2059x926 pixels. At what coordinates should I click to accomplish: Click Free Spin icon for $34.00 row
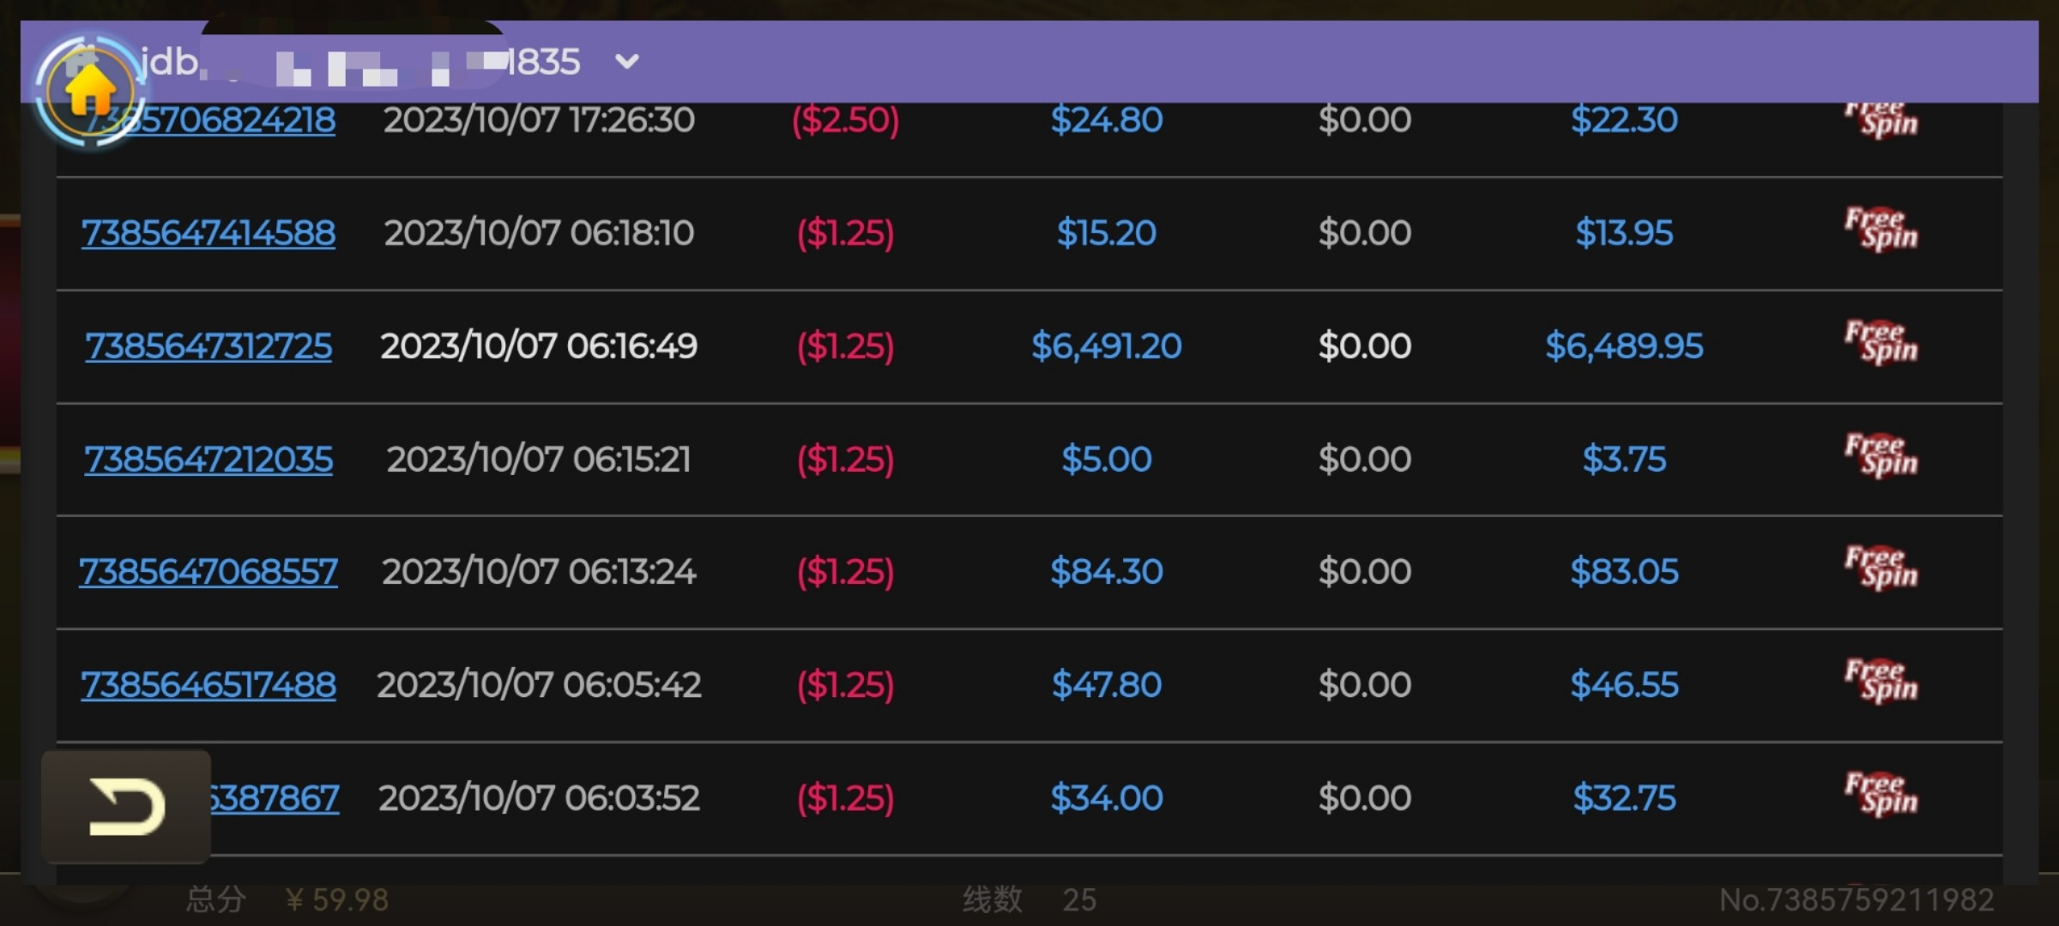click(x=1881, y=795)
